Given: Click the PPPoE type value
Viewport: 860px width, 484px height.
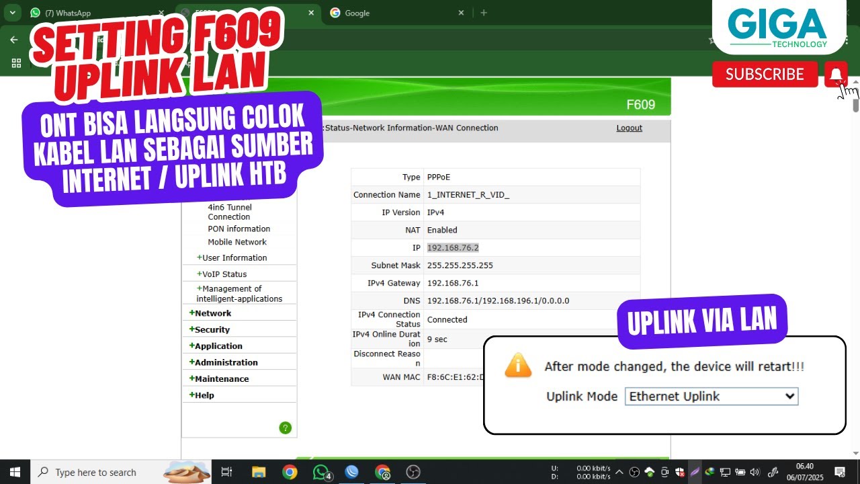Looking at the screenshot, I should click(439, 177).
